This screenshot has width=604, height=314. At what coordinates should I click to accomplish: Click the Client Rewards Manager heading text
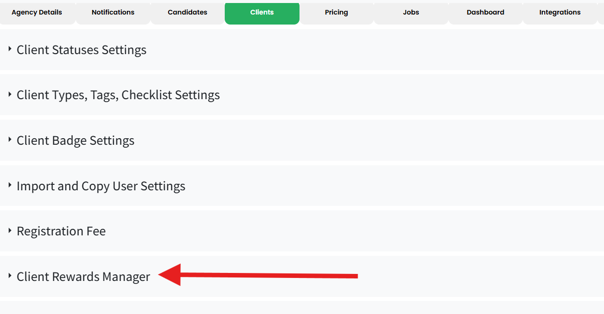[83, 277]
